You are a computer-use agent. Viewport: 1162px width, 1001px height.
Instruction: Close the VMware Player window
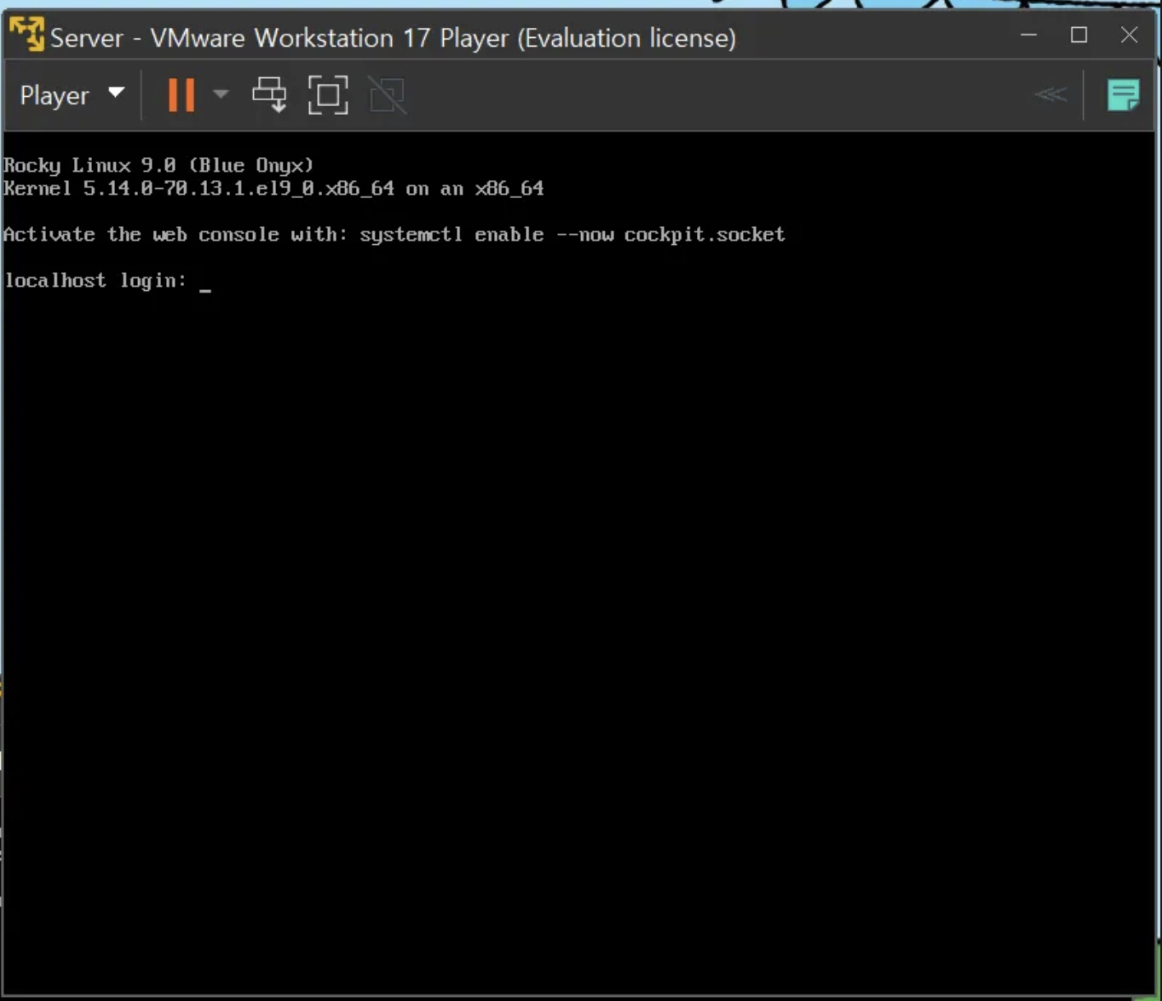coord(1129,35)
